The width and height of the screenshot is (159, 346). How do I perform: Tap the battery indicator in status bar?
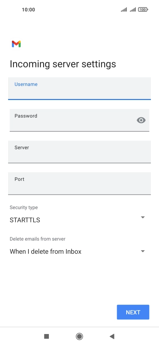click(x=143, y=10)
